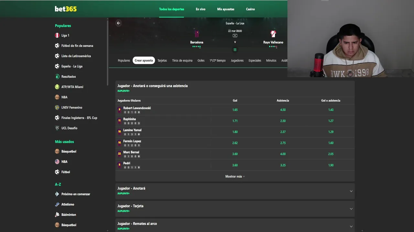Click the Bádminton shuttlecock icon
Screen dimensions: 414x232
[x=57, y=215]
